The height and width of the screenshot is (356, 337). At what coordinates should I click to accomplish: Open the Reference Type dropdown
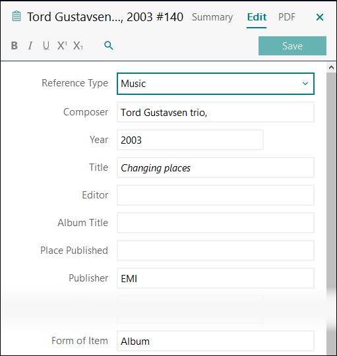[x=216, y=84]
